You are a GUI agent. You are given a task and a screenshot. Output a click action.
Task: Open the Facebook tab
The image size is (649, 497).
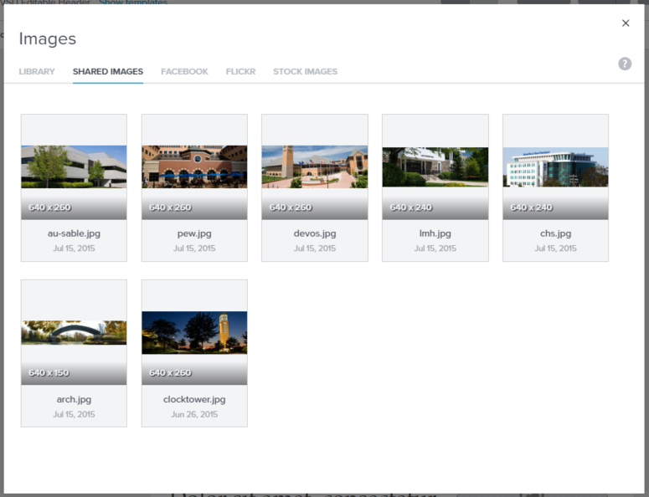[x=184, y=72]
